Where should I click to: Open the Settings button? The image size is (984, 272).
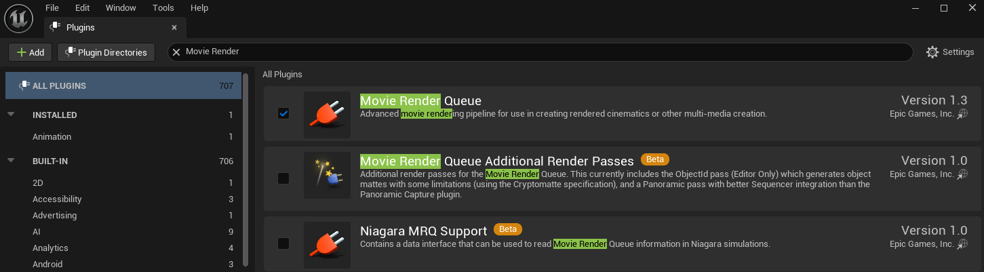(950, 52)
